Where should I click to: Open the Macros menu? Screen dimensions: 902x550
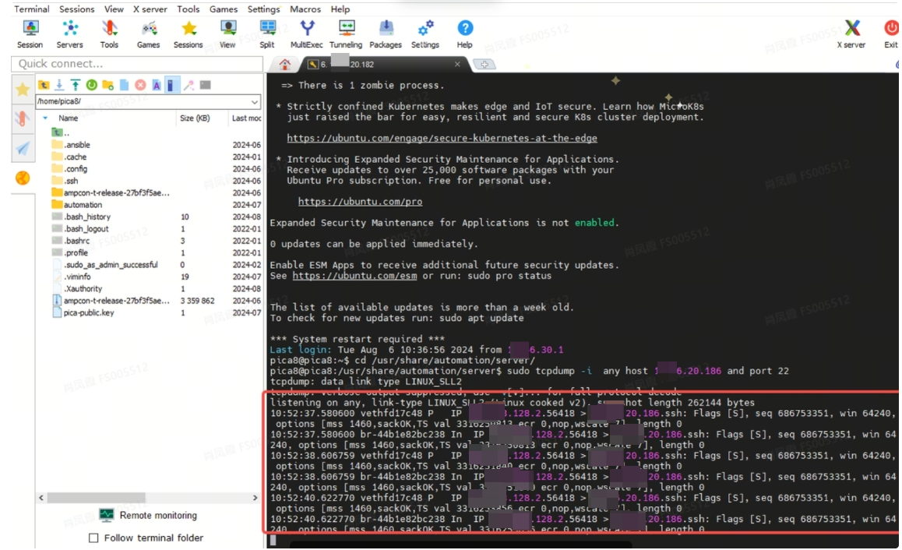point(305,9)
